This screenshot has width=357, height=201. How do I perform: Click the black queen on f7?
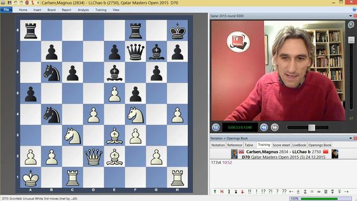point(136,52)
